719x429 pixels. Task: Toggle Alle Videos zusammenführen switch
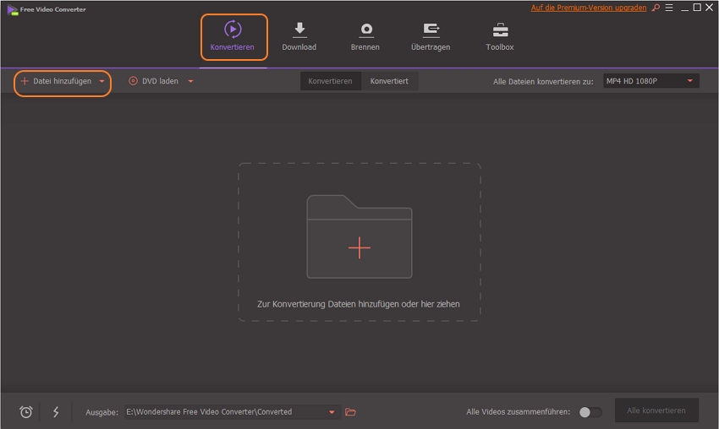point(590,412)
